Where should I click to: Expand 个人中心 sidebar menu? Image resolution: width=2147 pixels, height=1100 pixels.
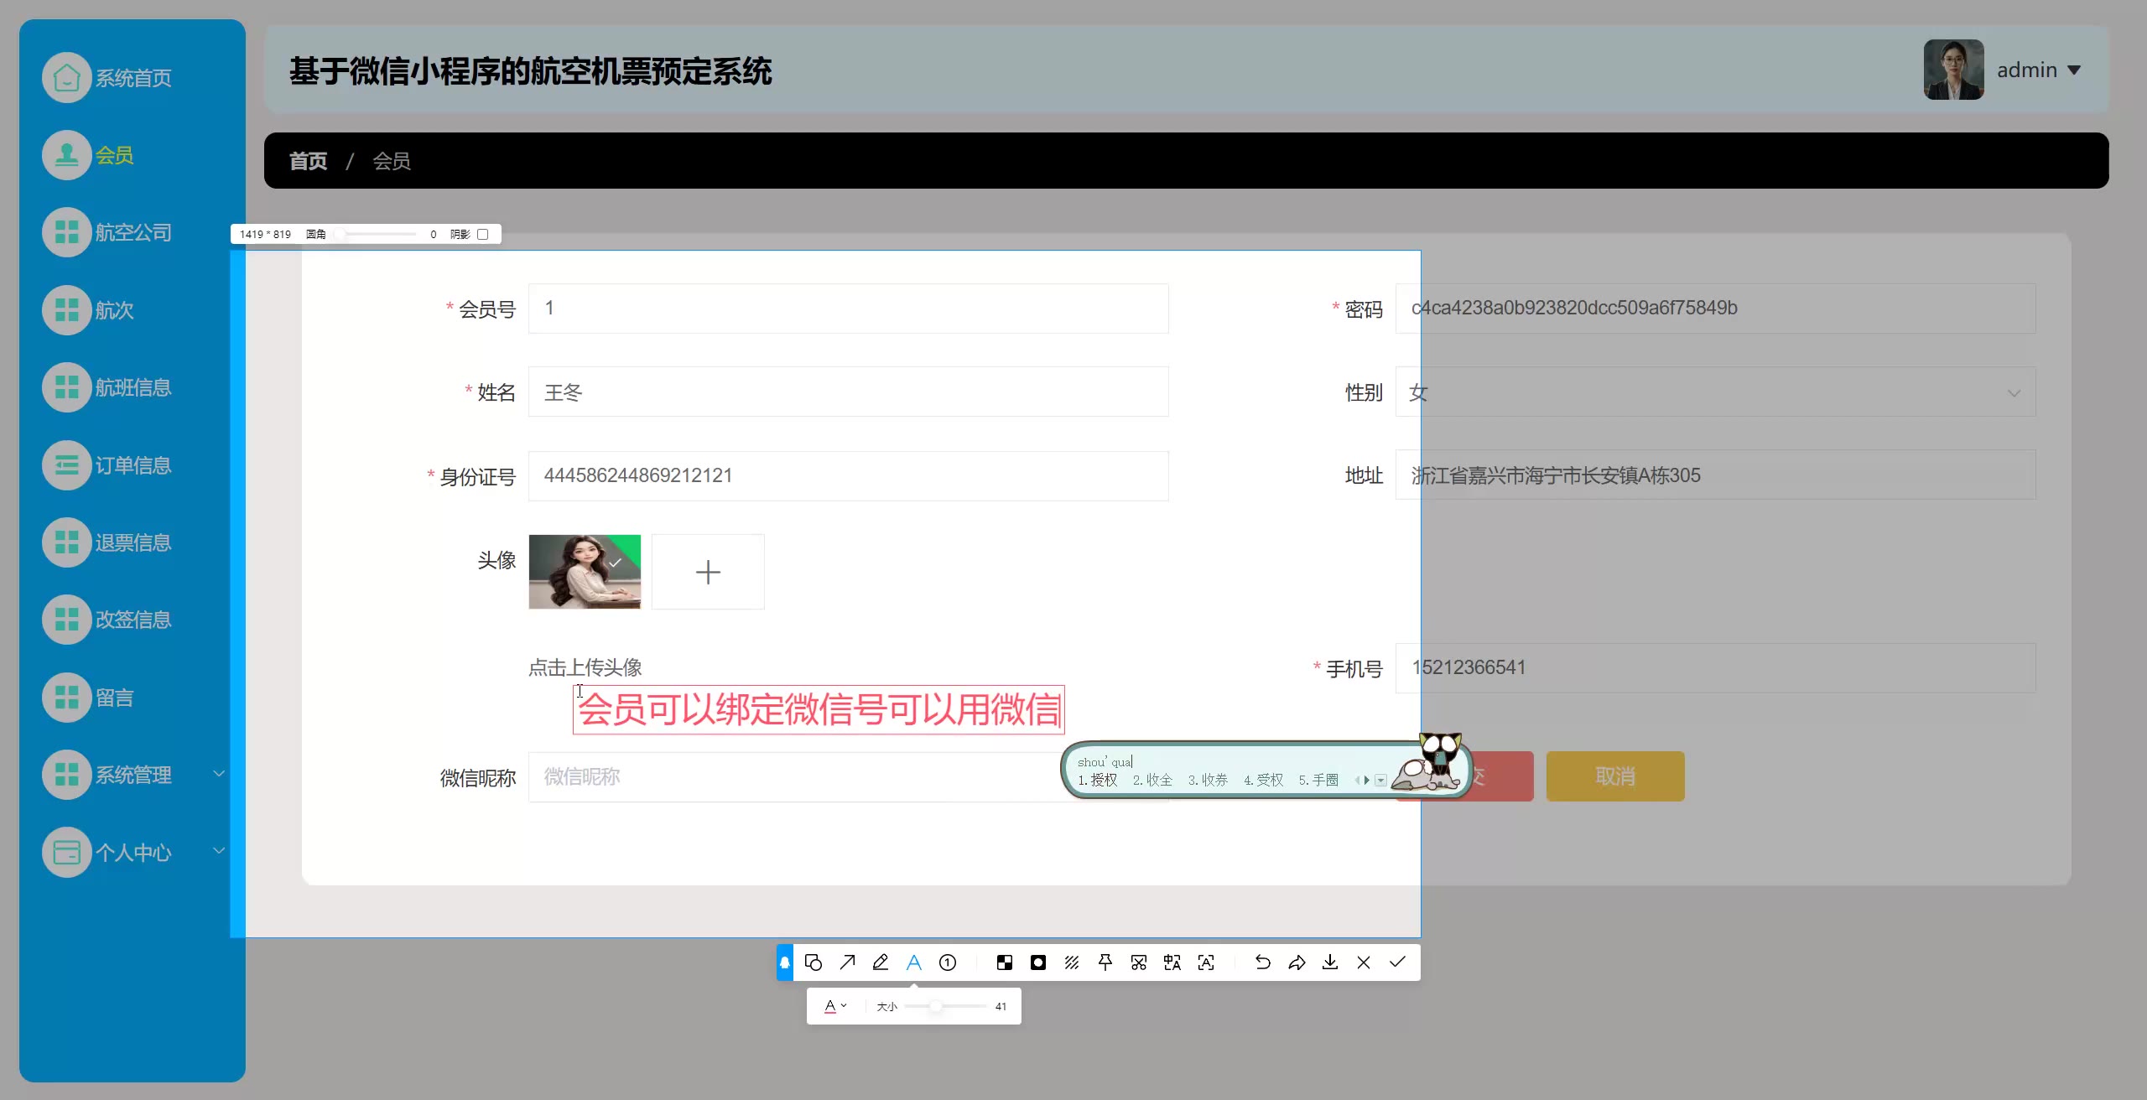(x=133, y=853)
